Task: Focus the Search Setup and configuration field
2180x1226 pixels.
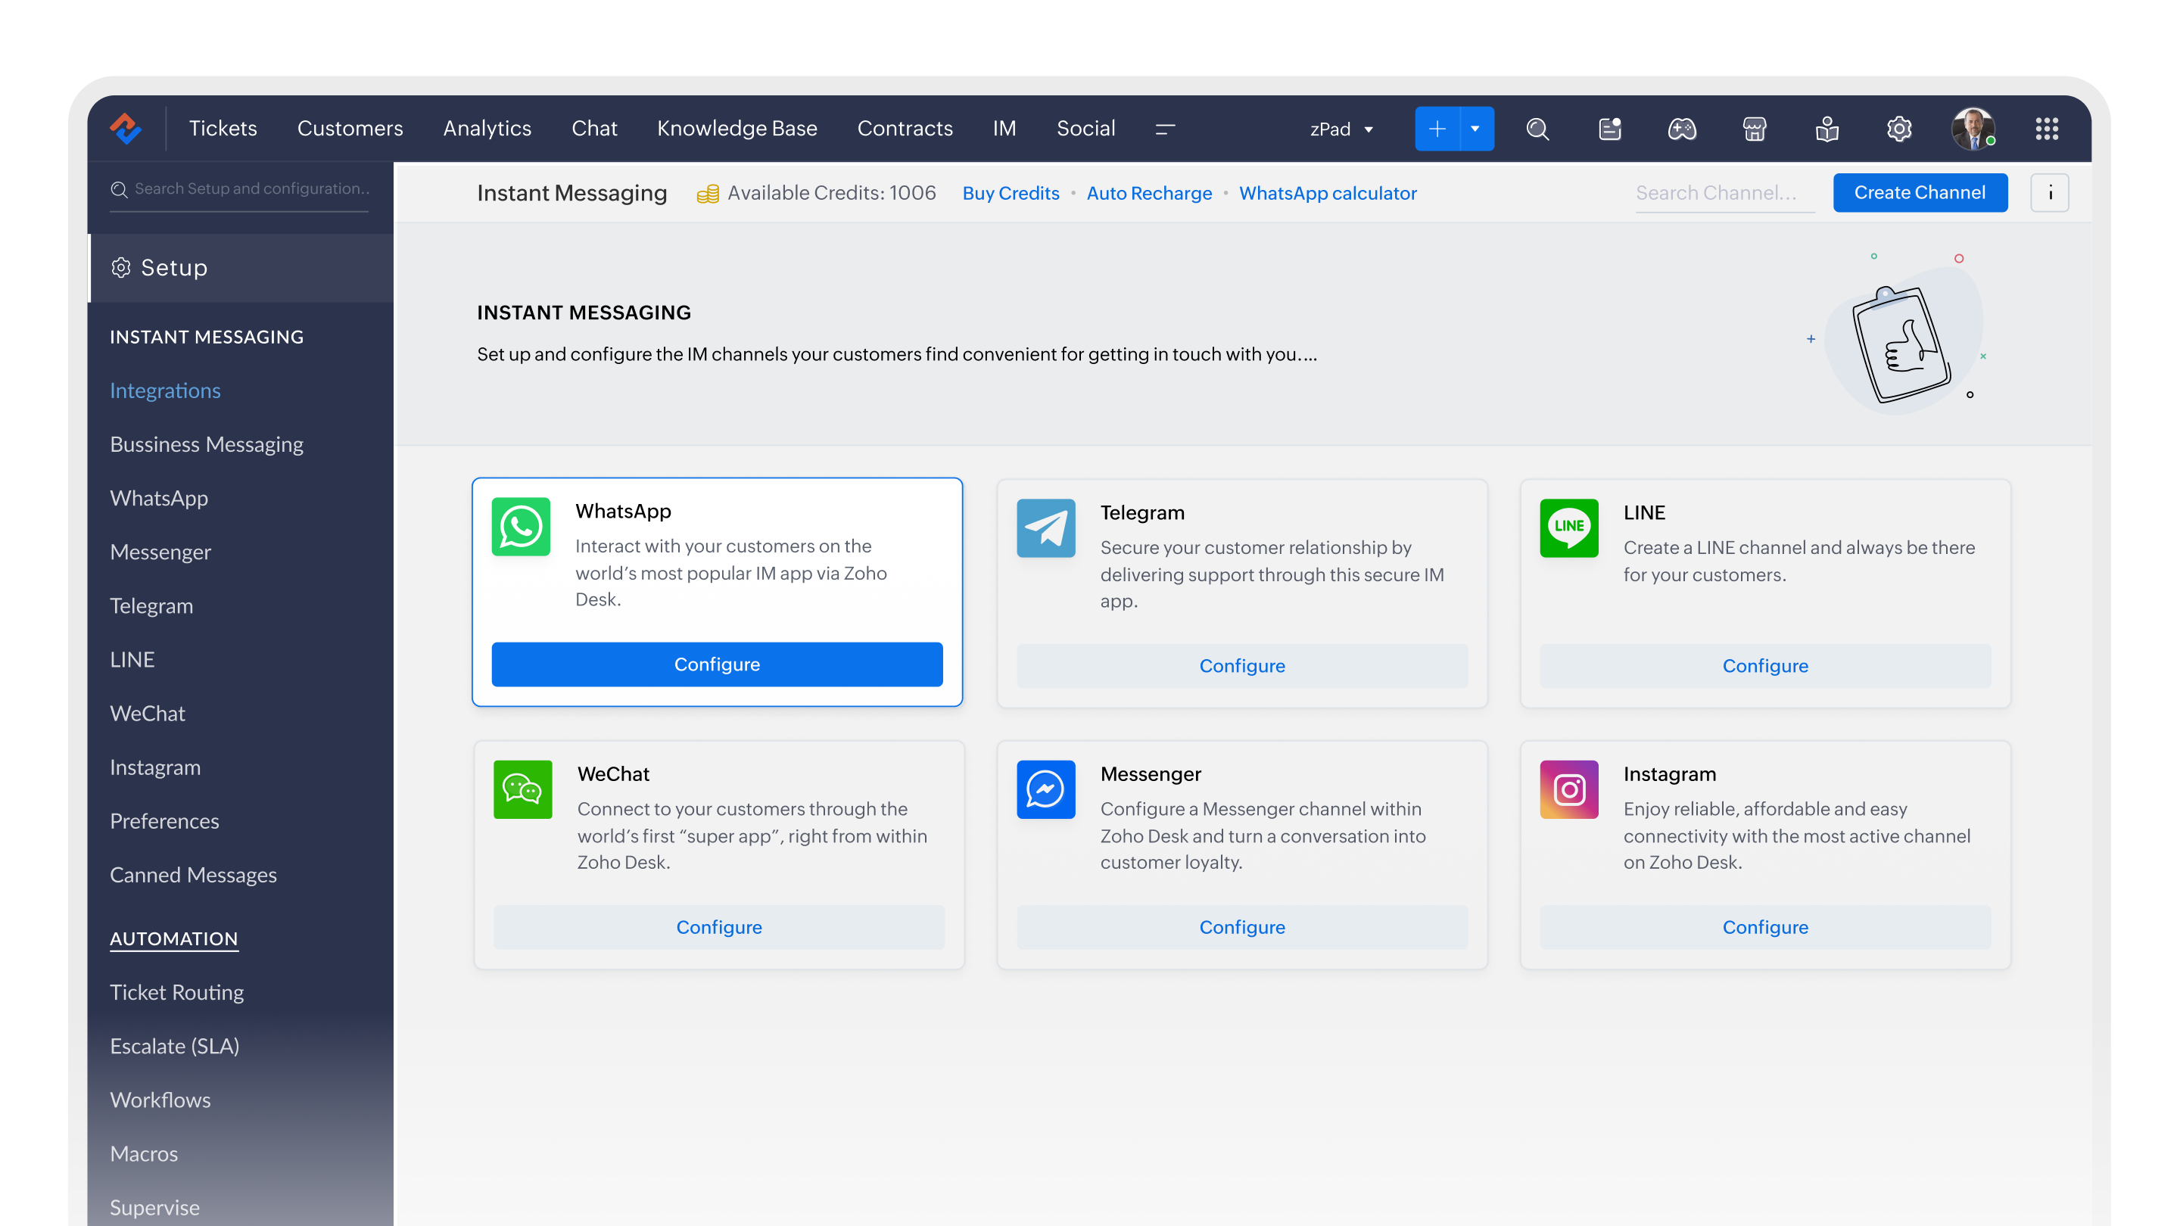Action: 239,189
